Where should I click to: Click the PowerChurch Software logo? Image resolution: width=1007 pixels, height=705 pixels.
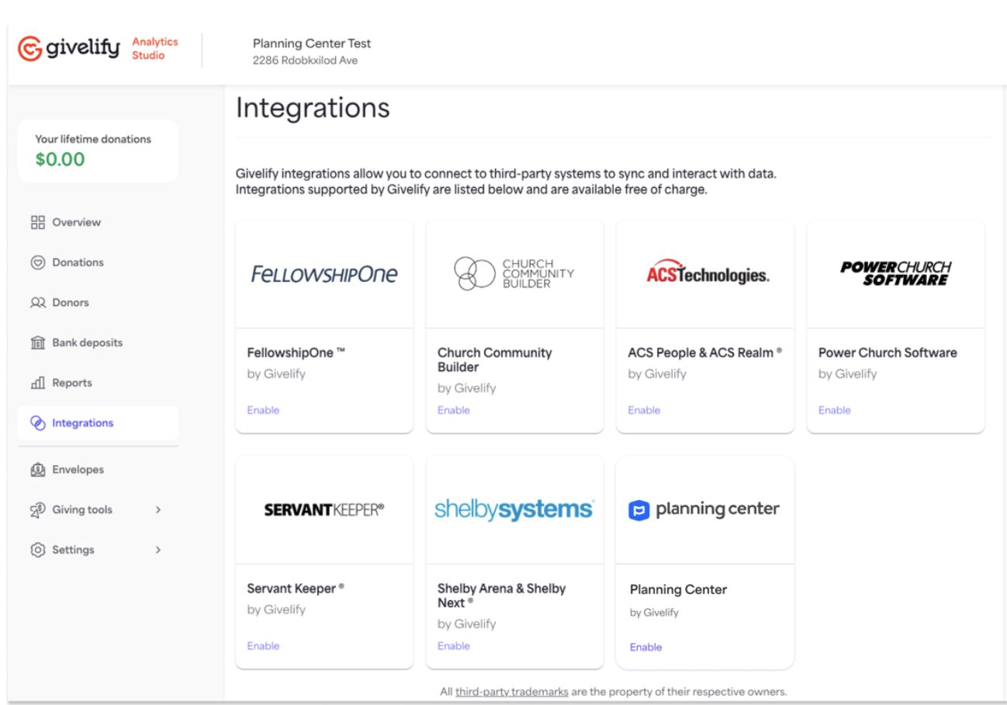click(x=895, y=273)
